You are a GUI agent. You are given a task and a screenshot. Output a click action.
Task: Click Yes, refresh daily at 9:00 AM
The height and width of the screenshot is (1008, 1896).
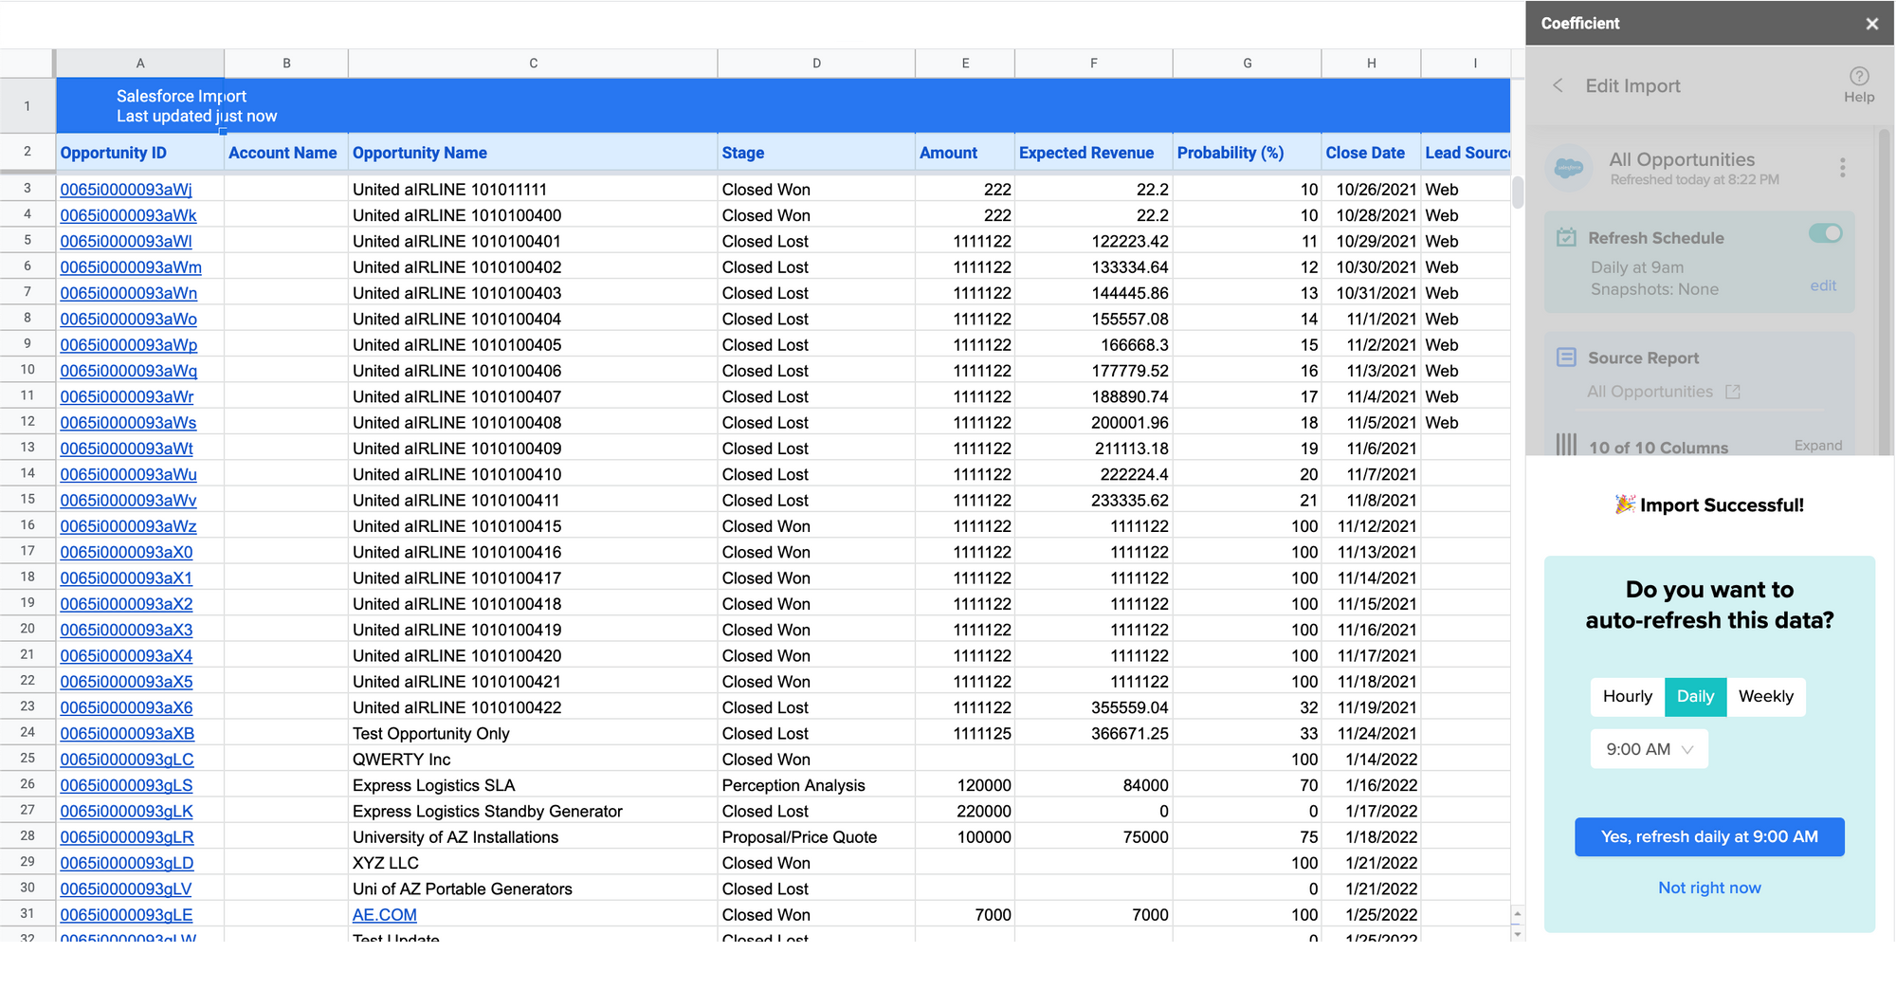[x=1709, y=836]
